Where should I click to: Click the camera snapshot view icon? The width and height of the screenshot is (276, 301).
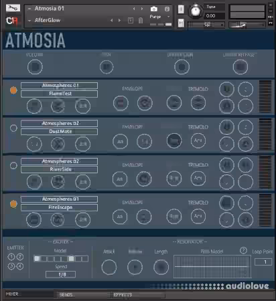pyautogui.click(x=153, y=9)
